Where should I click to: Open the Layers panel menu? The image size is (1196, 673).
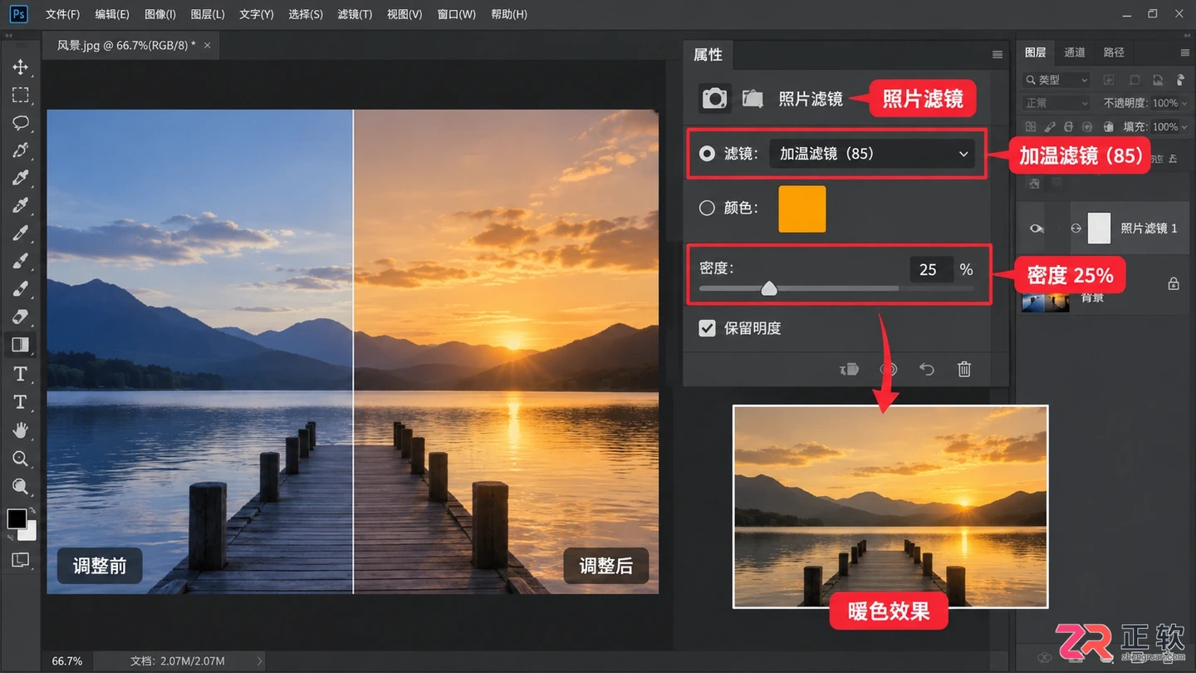pyautogui.click(x=1185, y=52)
